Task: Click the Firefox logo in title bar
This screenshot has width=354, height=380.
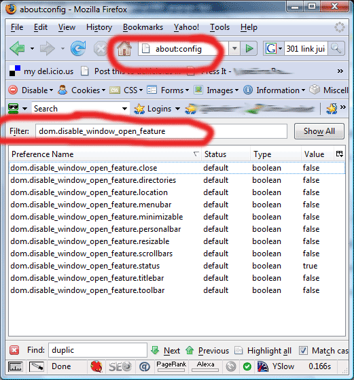Action: 11,9
